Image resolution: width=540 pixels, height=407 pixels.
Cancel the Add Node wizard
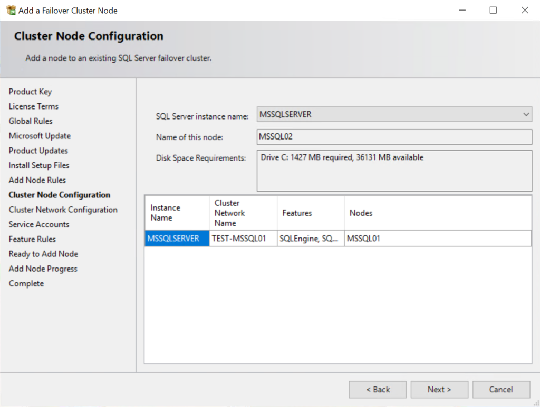[501, 389]
